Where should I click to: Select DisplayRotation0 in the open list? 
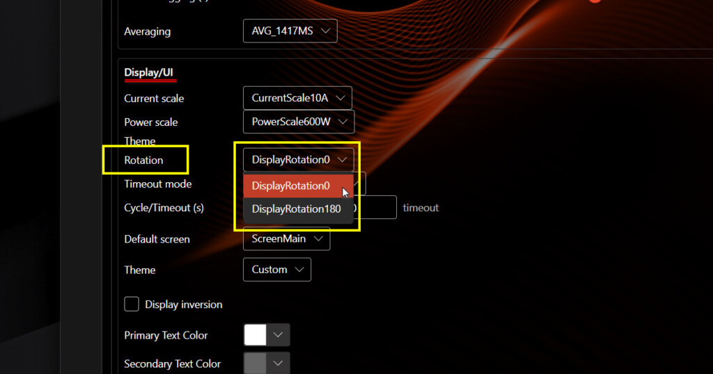(x=298, y=186)
